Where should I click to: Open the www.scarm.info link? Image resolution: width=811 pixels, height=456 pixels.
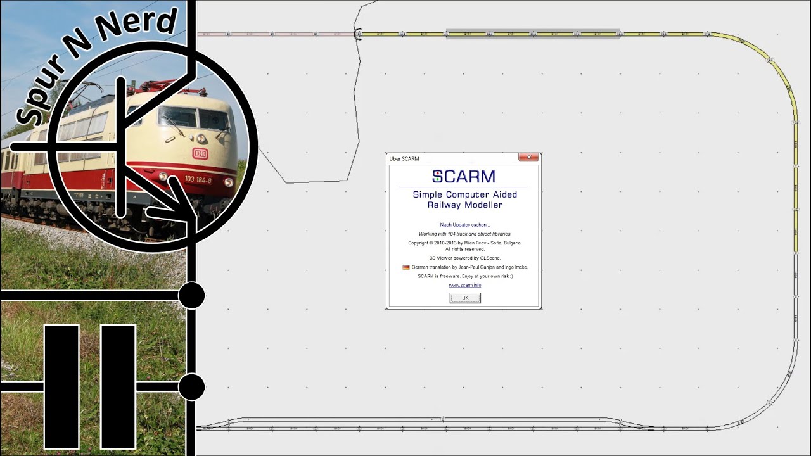[465, 285]
